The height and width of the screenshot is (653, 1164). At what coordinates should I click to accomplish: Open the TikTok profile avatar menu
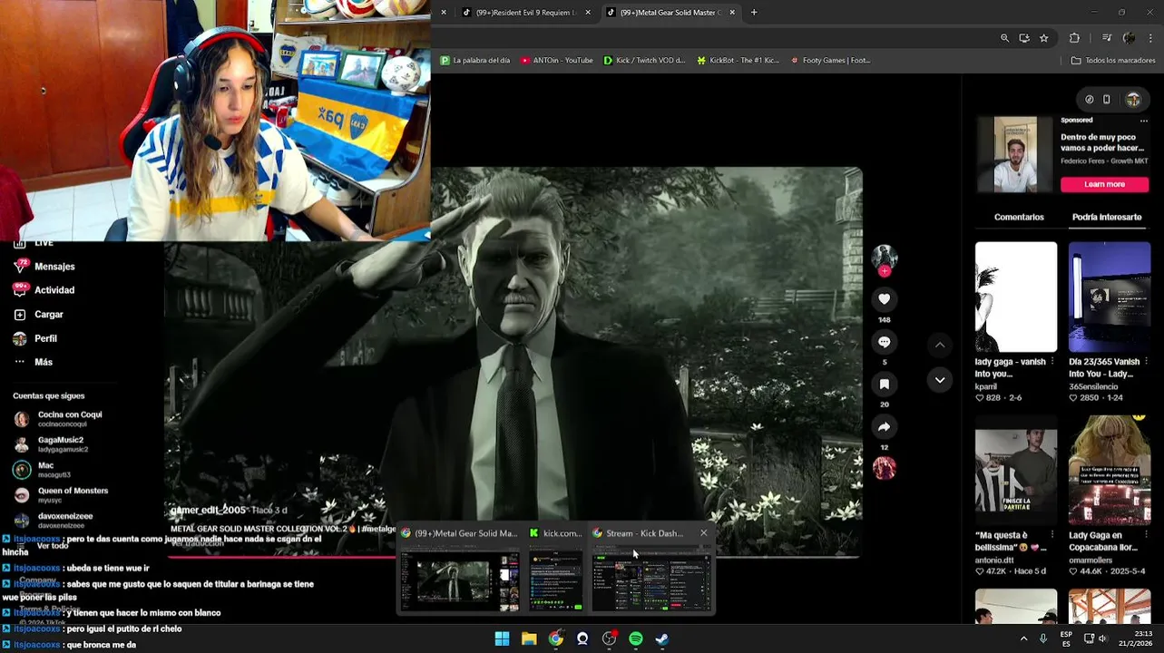tap(1133, 100)
